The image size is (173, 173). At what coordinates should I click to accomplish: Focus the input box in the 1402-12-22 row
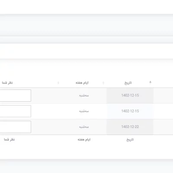pyautogui.click(x=15, y=127)
